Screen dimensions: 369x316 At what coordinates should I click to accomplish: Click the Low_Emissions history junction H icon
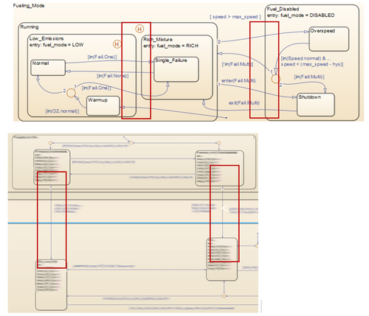point(117,44)
